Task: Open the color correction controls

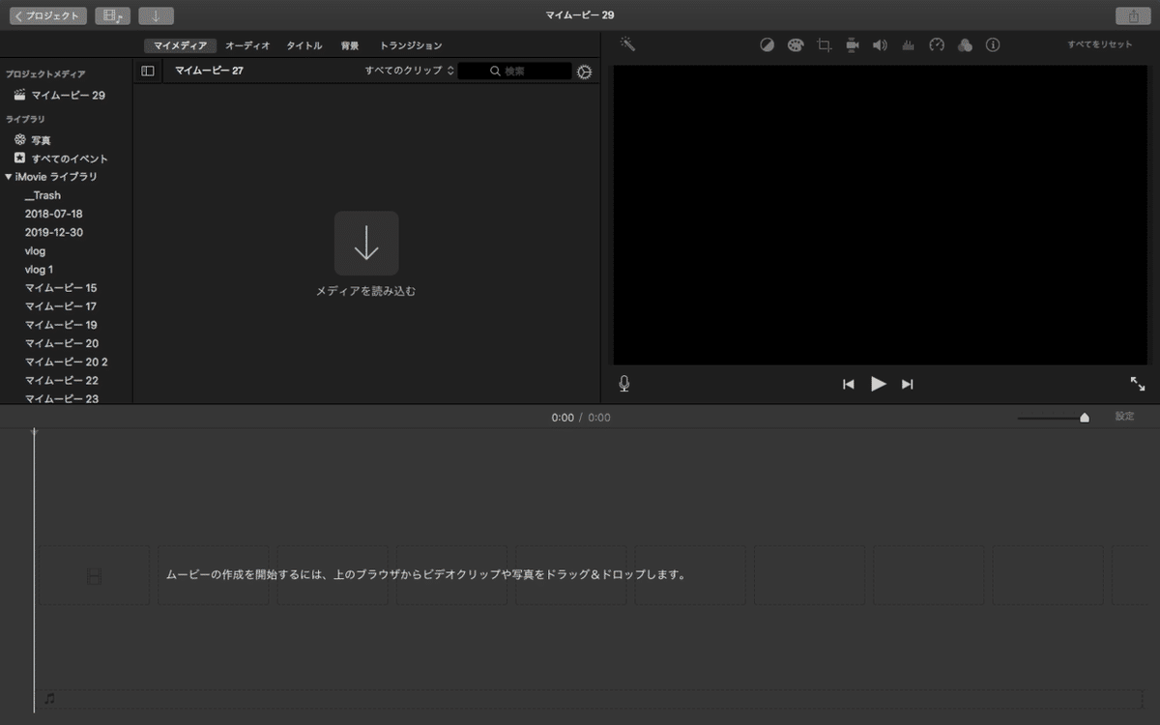Action: pyautogui.click(x=795, y=44)
